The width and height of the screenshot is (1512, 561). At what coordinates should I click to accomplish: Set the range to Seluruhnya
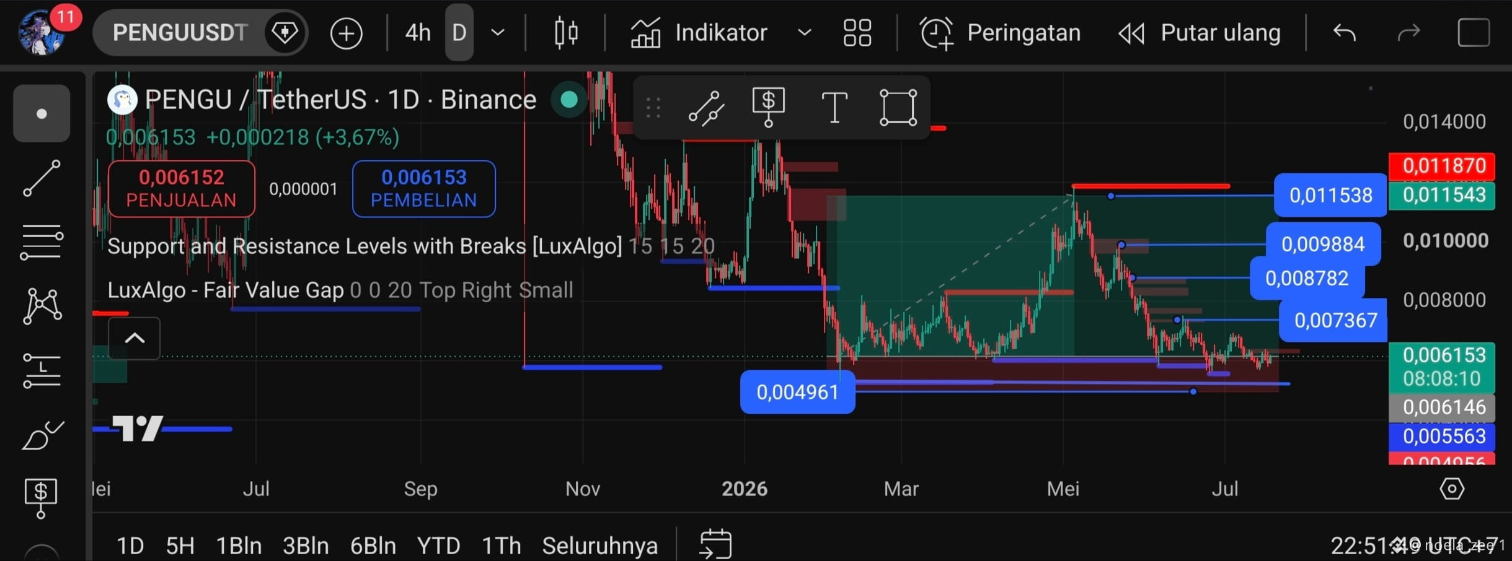click(599, 546)
